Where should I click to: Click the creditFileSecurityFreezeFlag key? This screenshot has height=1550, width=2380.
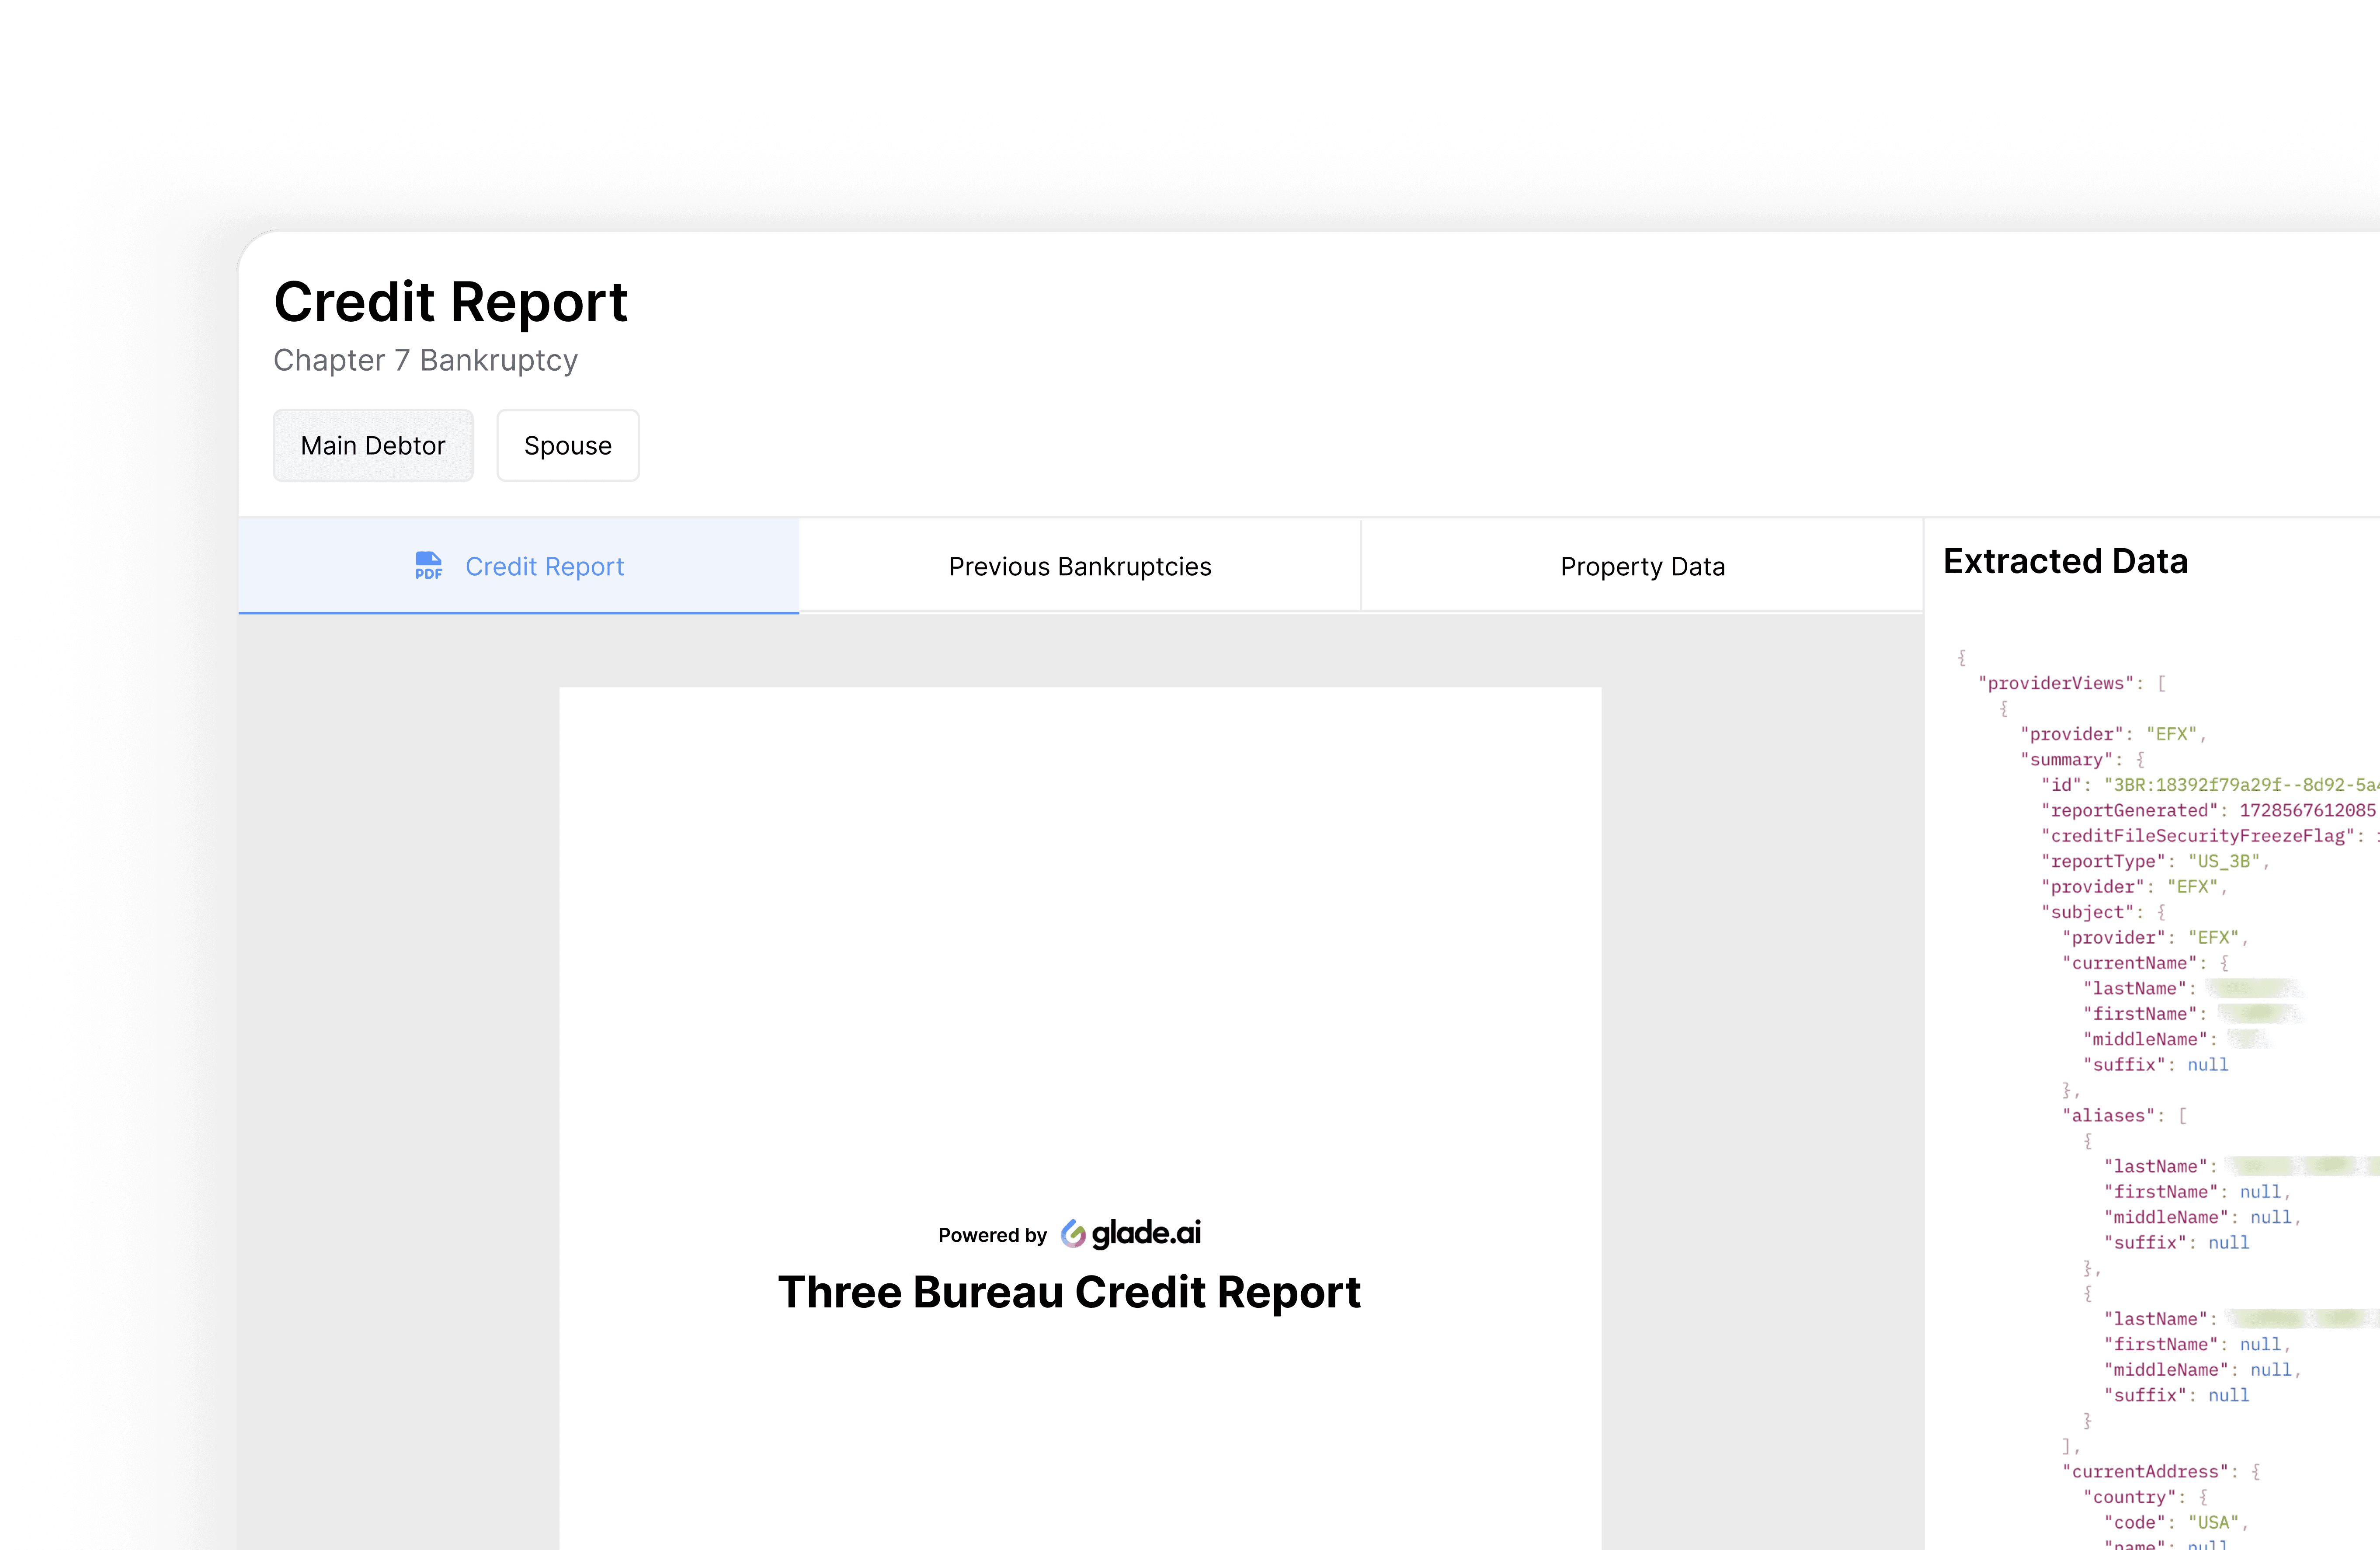tap(2197, 836)
